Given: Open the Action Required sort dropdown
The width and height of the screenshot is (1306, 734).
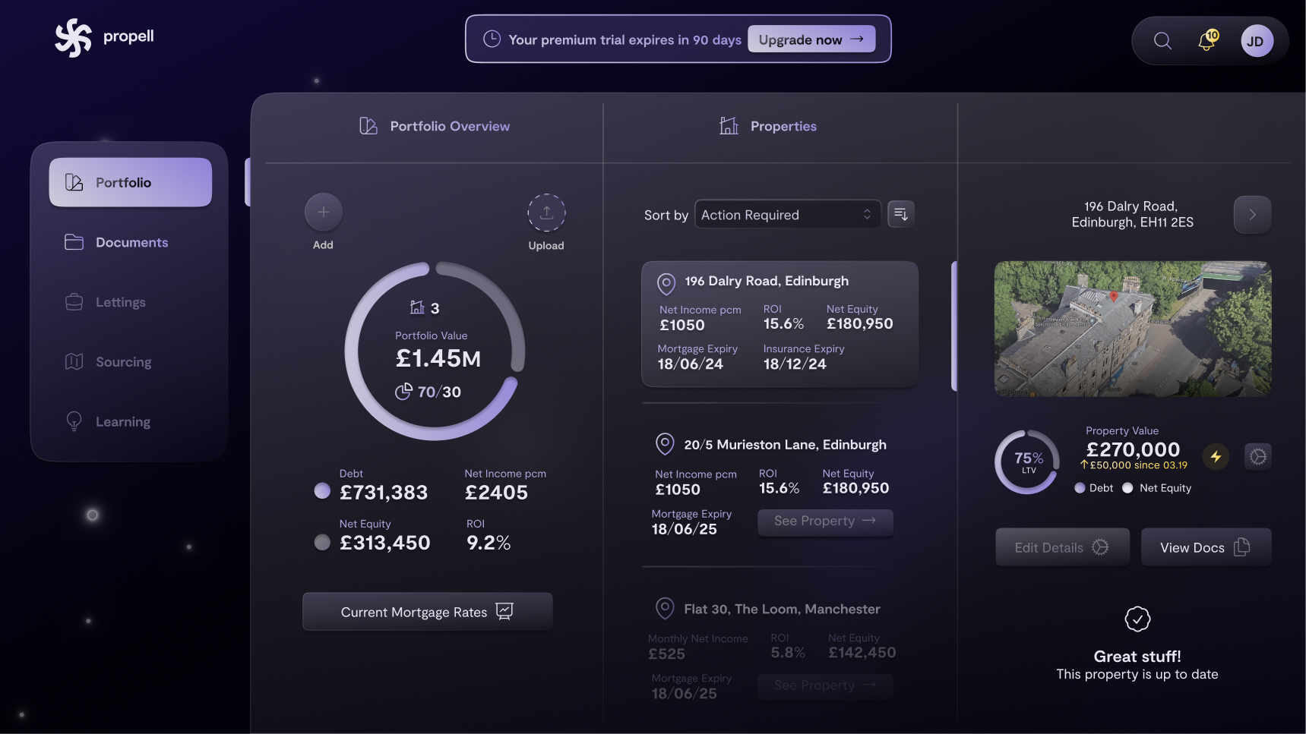Looking at the screenshot, I should point(786,214).
